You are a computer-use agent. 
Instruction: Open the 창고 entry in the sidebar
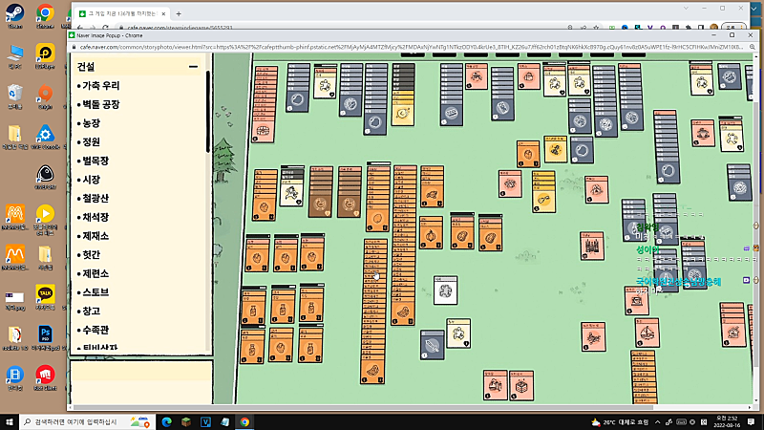click(x=92, y=311)
